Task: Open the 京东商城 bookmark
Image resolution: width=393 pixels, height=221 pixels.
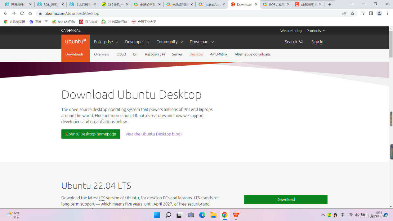Action: tap(88, 22)
